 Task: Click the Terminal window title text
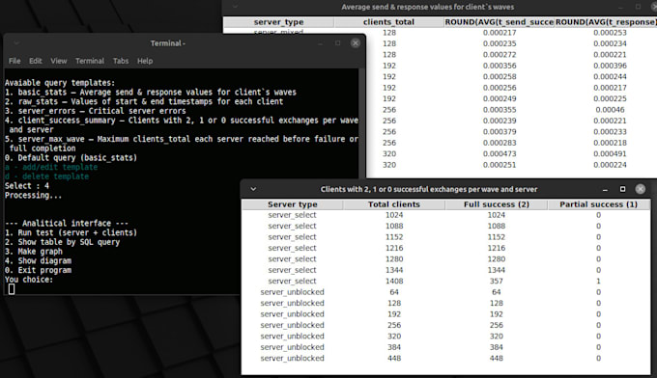pyautogui.click(x=168, y=43)
